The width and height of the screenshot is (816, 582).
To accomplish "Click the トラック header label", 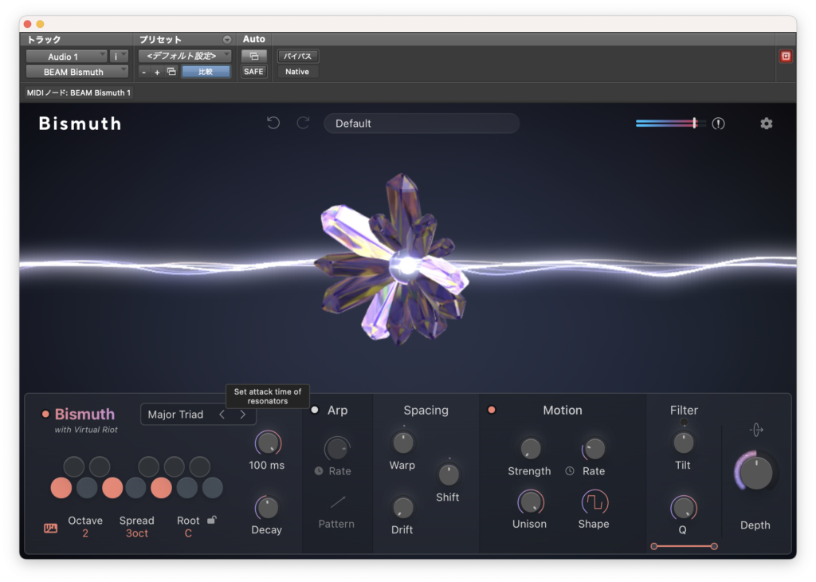I will (44, 40).
